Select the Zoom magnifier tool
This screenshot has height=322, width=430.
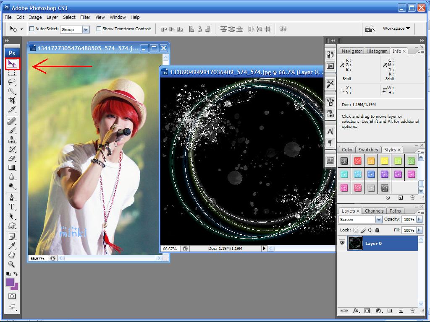click(12, 265)
